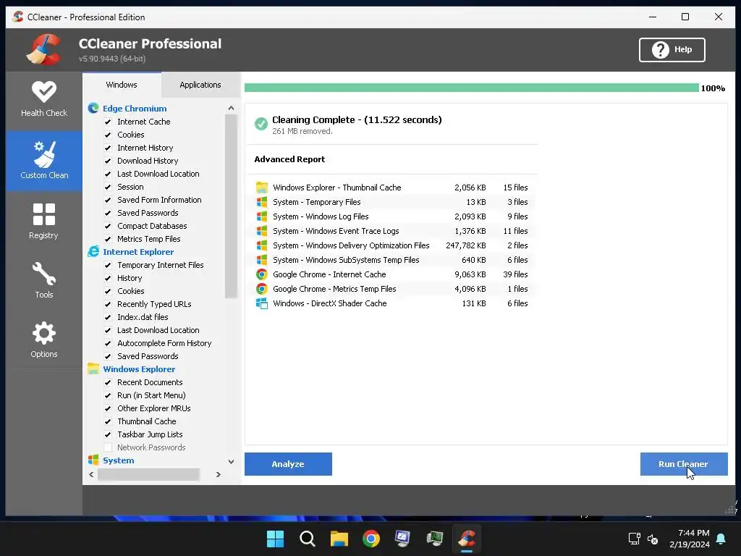
Task: Click the folder icon beside Thumbnail Cache report row
Action: (x=262, y=188)
